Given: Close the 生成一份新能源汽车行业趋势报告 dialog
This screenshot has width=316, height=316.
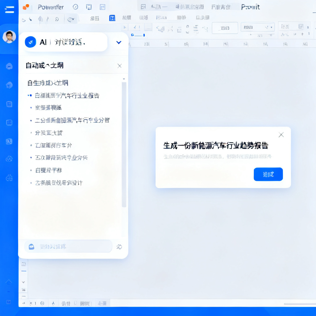Looking at the screenshot, I should 281,135.
